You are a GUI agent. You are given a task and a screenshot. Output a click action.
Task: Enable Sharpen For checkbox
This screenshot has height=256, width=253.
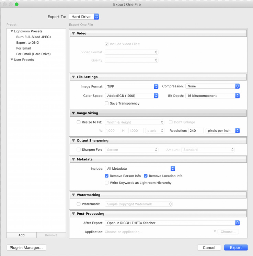[x=79, y=150]
